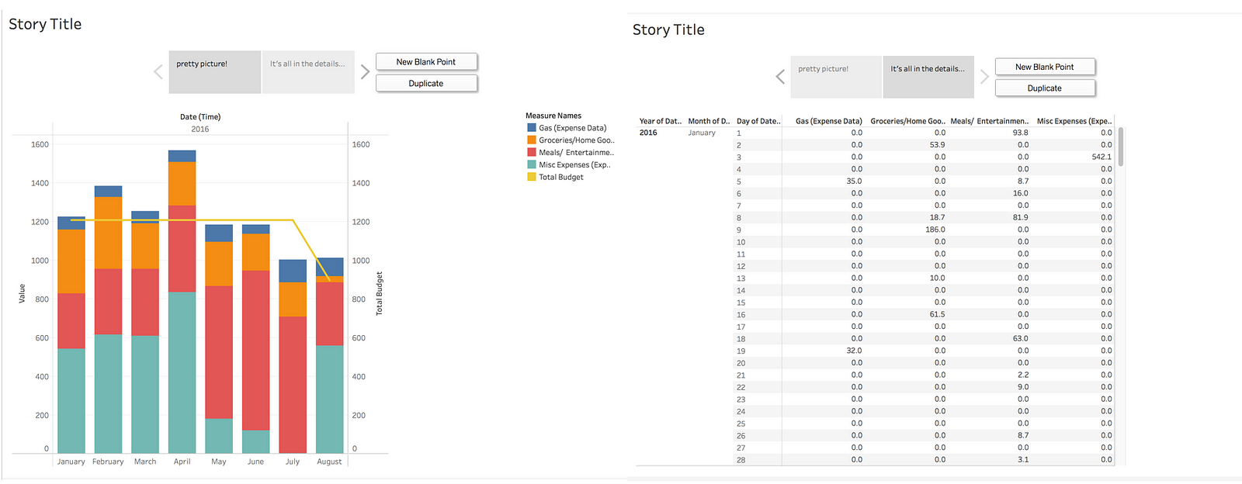
Task: Click Duplicate in the data table story
Action: pos(1044,88)
